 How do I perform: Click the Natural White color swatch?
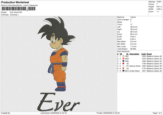(x=123, y=66)
